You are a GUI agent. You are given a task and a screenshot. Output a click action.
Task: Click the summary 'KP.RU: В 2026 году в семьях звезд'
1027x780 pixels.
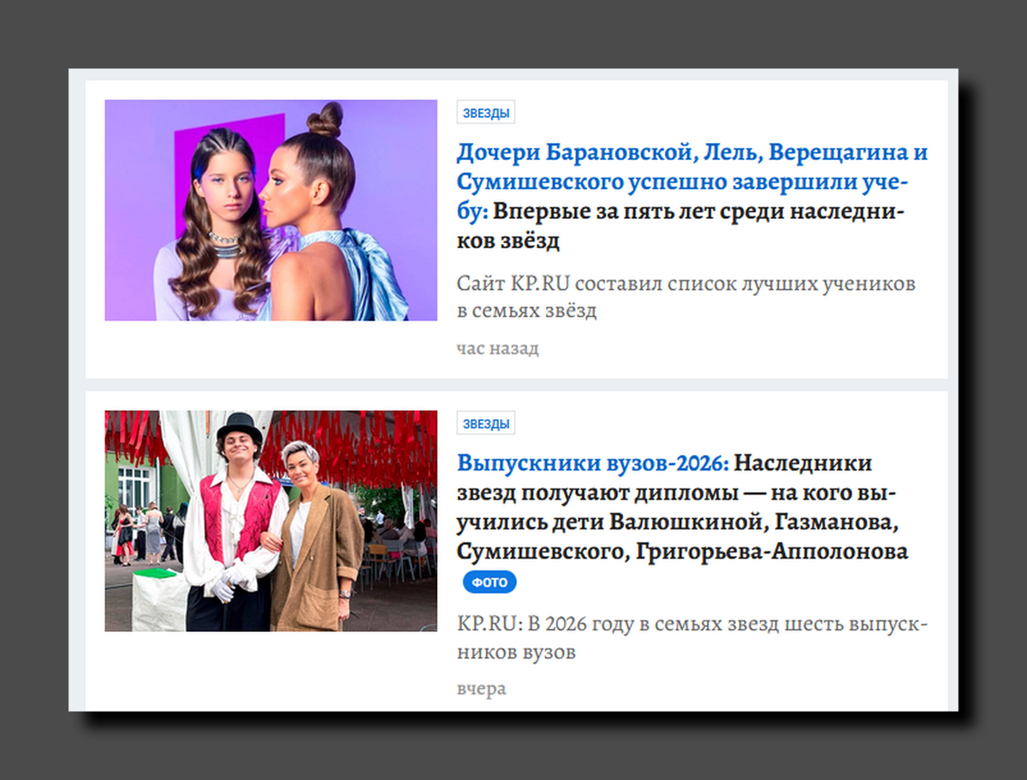point(692,638)
